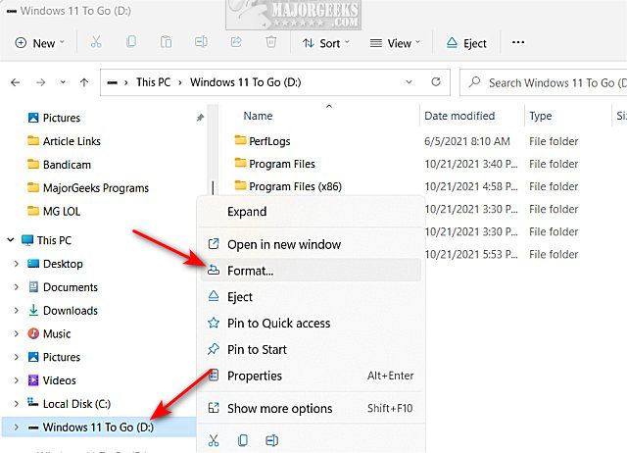Click the Delete trash icon in the toolbar
The image size is (627, 453).
[x=271, y=42]
